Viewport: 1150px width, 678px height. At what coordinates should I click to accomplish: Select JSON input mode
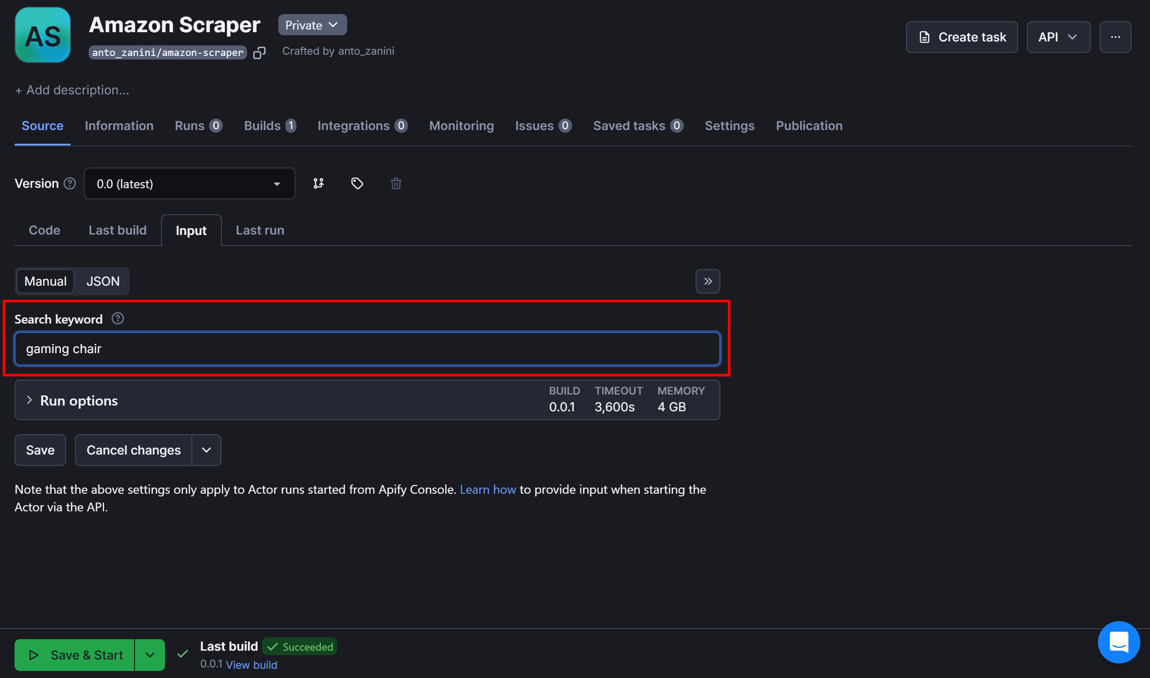[x=103, y=281]
